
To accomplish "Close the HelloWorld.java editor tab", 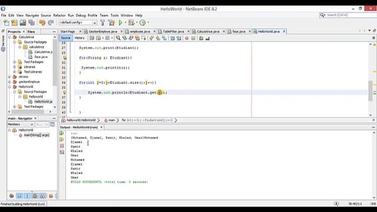I will (284, 31).
